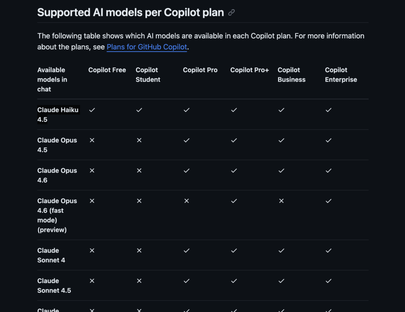Click Copilot Free checkmark for Claude Haiku 4.5

[92, 110]
